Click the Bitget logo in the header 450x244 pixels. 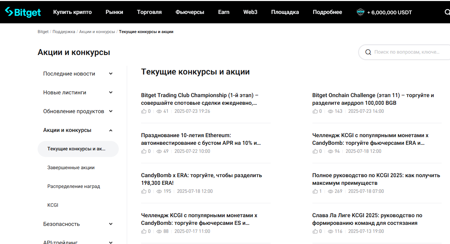[x=23, y=12]
